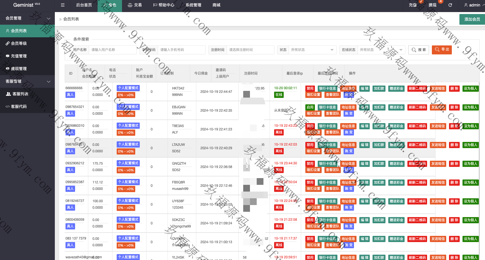This screenshot has height=260, width=485.
Task: Open the 系统管理 top menu
Action: [193, 5]
